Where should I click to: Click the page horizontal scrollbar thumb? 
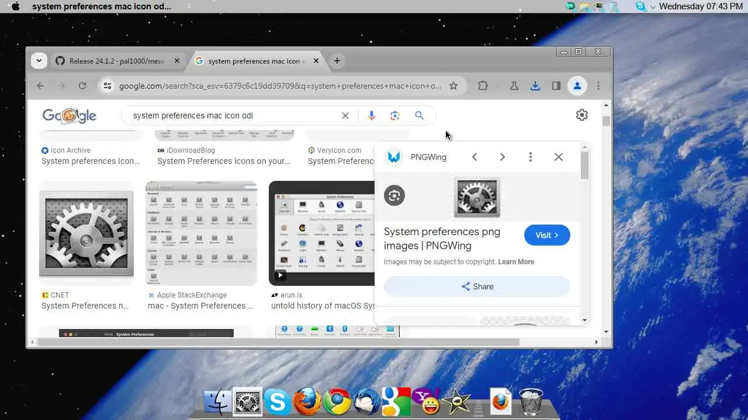pyautogui.click(x=278, y=342)
